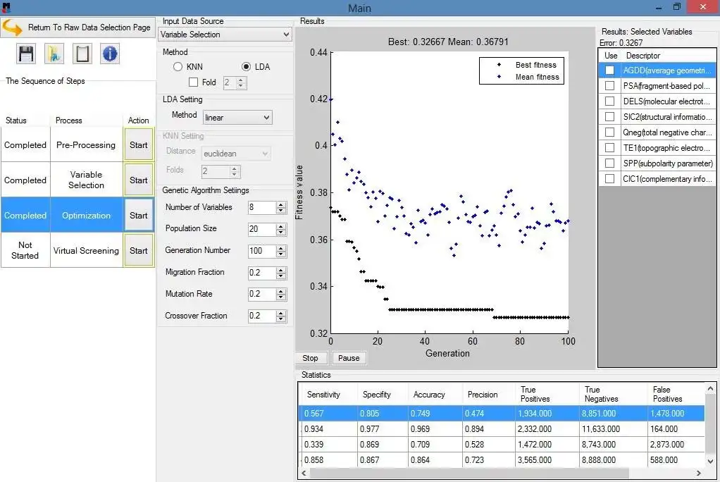This screenshot has width=720, height=482.
Task: Check the DELS descriptor checkbox
Action: tap(610, 101)
